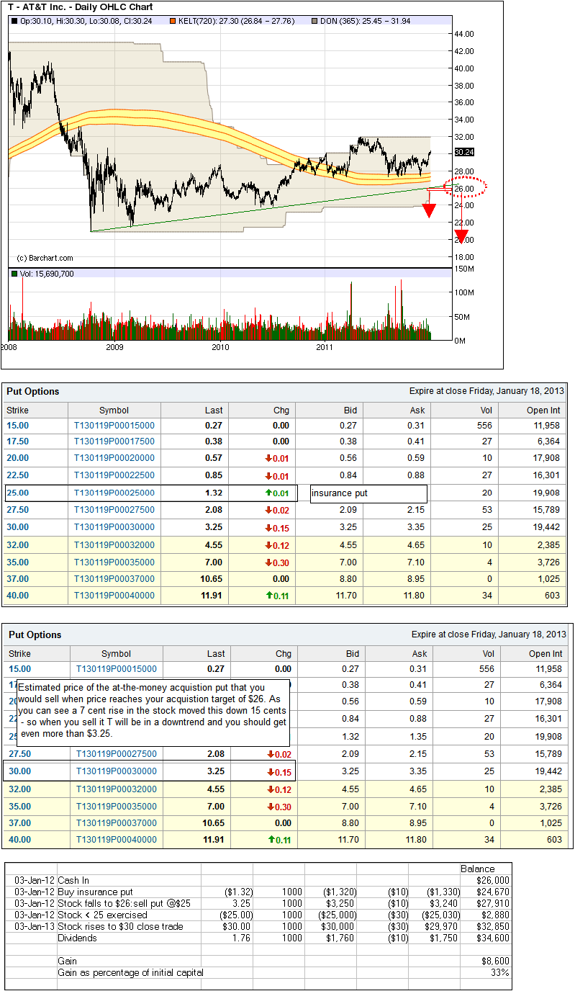This screenshot has width=575, height=991.
Task: Click red 0.02 down arrow in lower table
Action: tap(271, 753)
